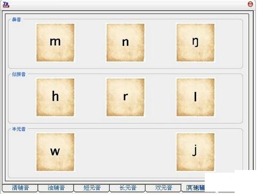Switch to the 双元音 tab
This screenshot has height=194, width=257.
(x=164, y=188)
